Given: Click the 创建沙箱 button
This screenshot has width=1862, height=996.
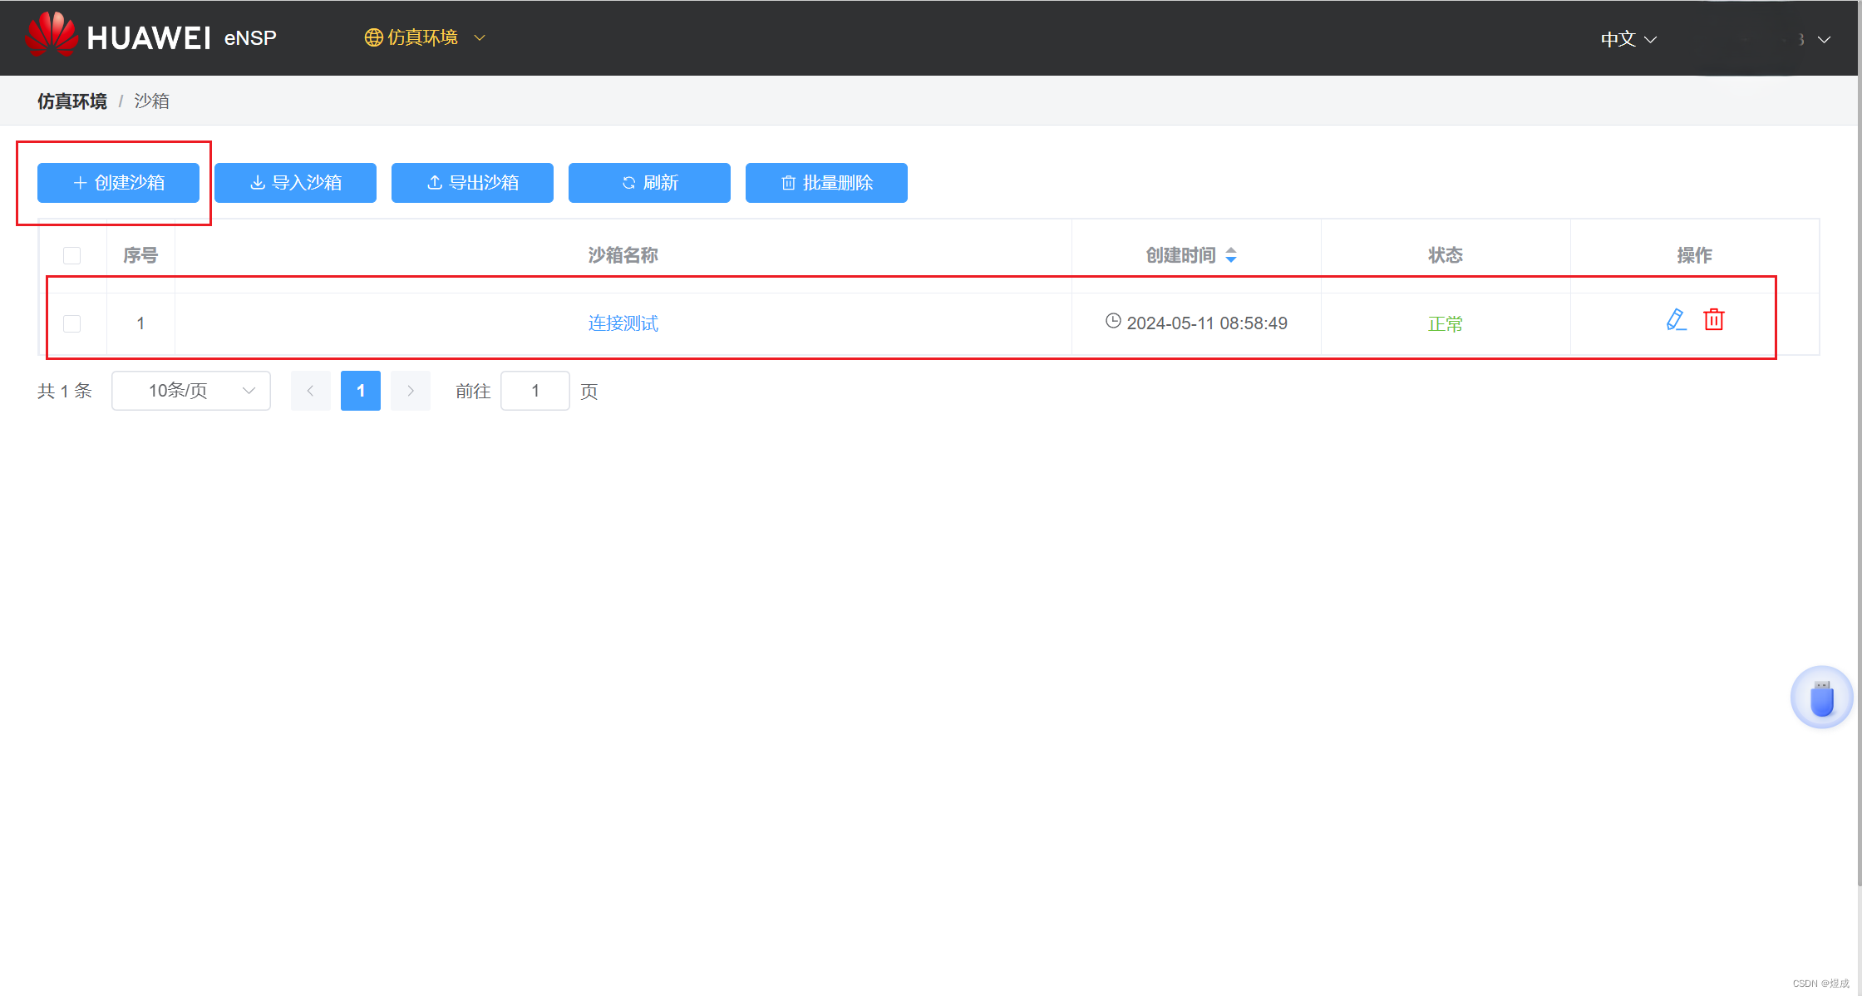Looking at the screenshot, I should (x=118, y=183).
